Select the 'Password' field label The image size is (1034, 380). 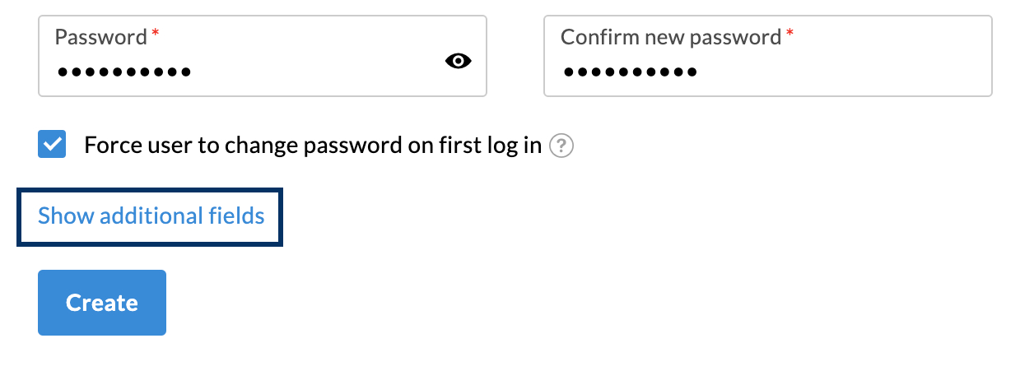pos(102,37)
